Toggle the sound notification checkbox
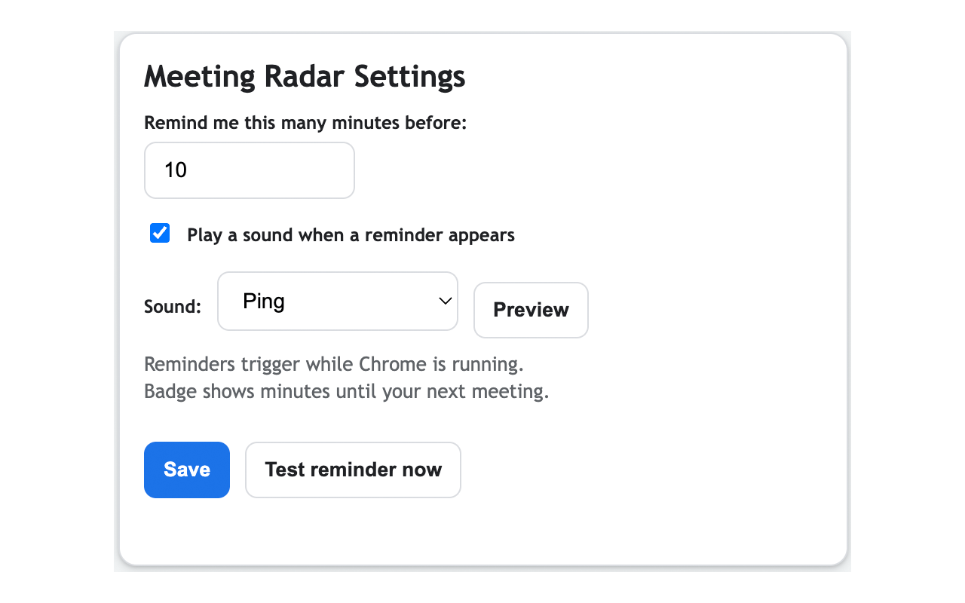This screenshot has height=603, width=965. (x=159, y=233)
